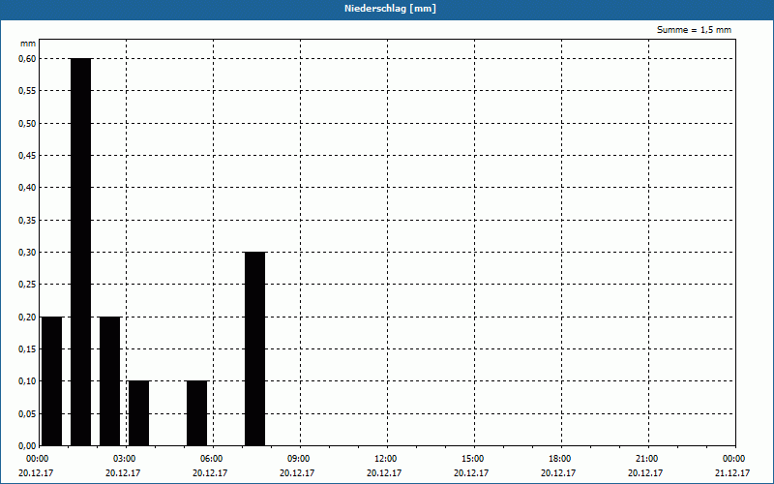Viewport: 774px width, 484px height.
Task: Click the 0,10 mm bar just before 06:00
Action: click(x=197, y=413)
